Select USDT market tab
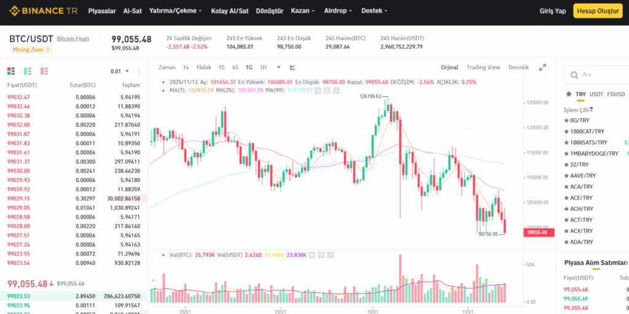 [596, 94]
